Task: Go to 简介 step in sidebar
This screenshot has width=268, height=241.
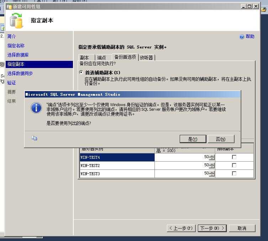Action: pyautogui.click(x=11, y=36)
